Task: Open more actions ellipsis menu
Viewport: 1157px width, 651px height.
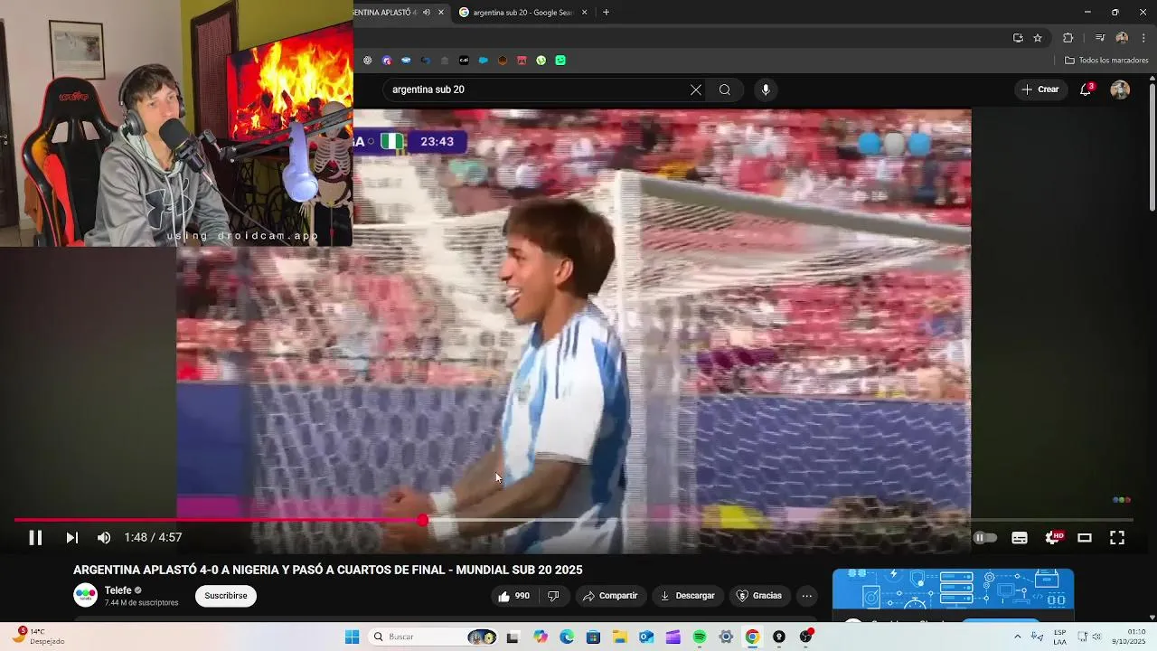Action: click(807, 596)
